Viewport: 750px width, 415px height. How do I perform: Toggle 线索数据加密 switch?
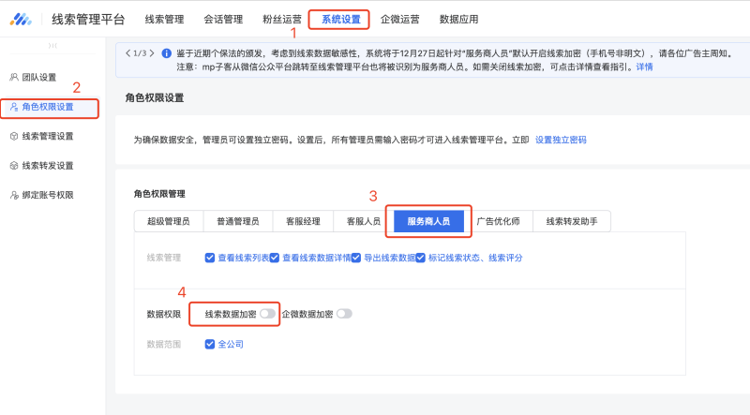pos(267,314)
